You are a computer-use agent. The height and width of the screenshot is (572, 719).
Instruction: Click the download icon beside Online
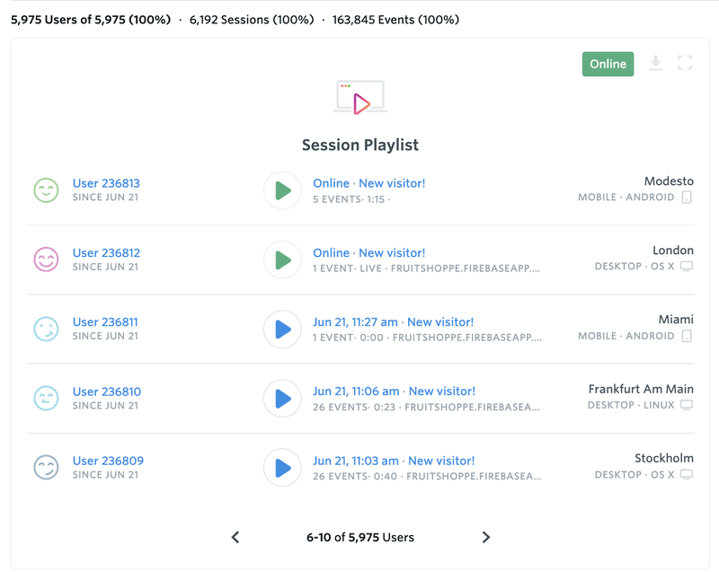coord(656,63)
